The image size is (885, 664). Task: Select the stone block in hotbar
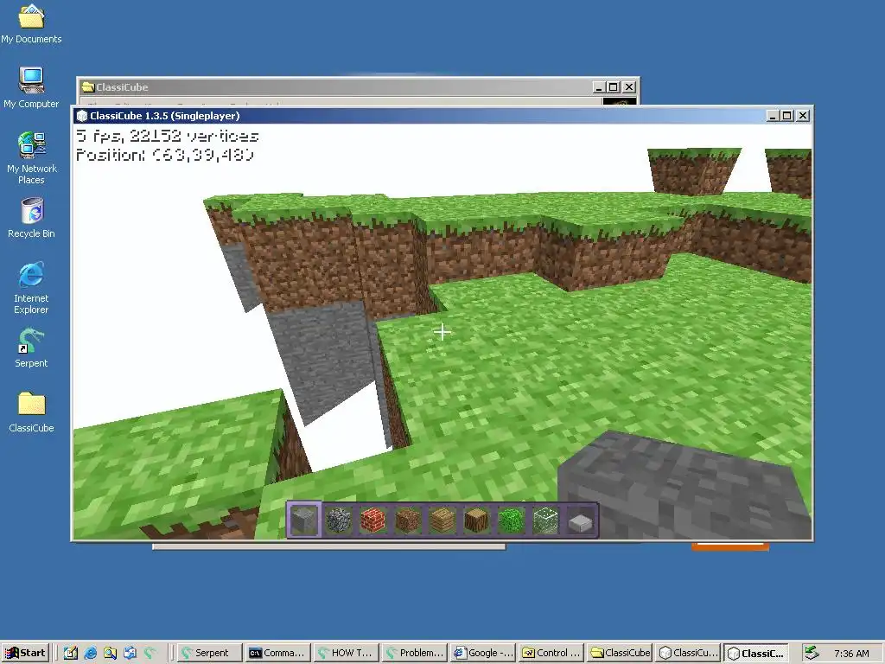tap(304, 520)
